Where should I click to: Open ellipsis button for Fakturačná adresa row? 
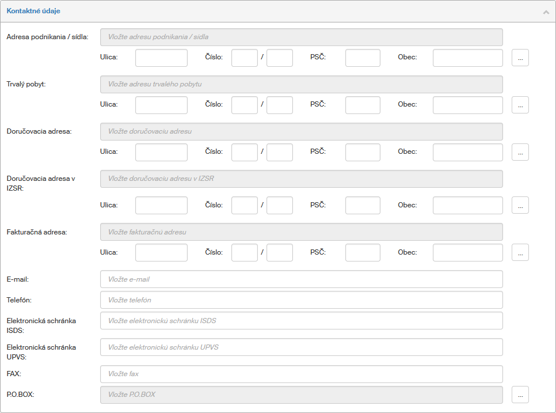click(520, 252)
